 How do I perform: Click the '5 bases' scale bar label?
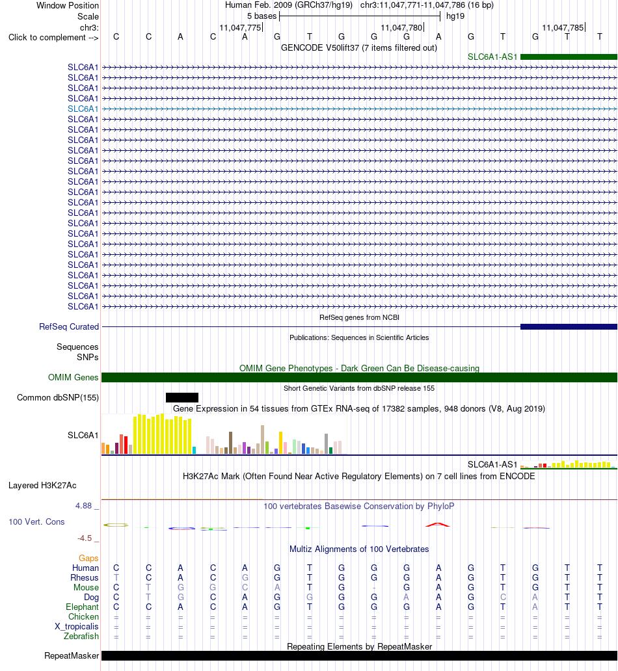[x=262, y=16]
